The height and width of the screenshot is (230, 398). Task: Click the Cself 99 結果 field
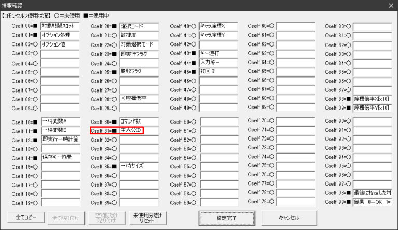pyautogui.click(x=372, y=202)
